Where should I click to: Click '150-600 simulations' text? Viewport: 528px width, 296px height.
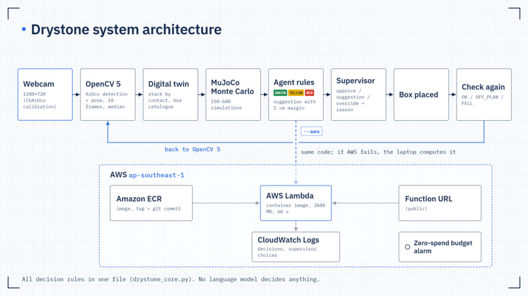[226, 105]
